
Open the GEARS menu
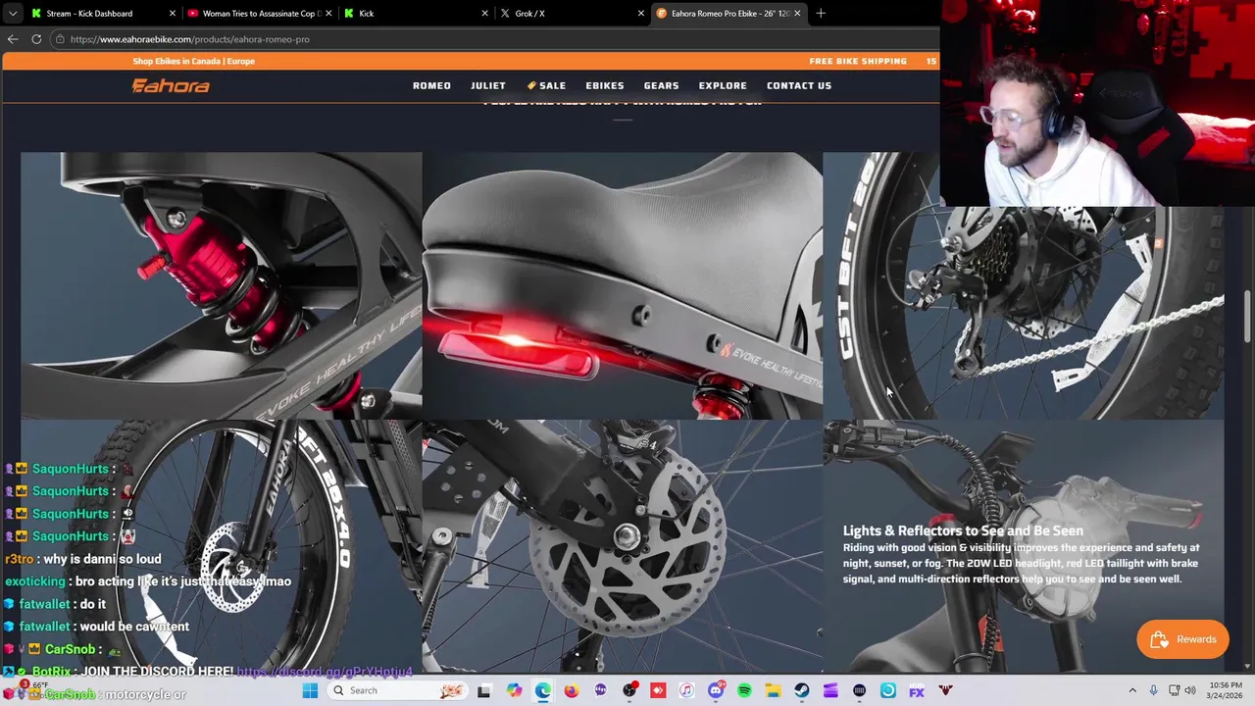[661, 85]
